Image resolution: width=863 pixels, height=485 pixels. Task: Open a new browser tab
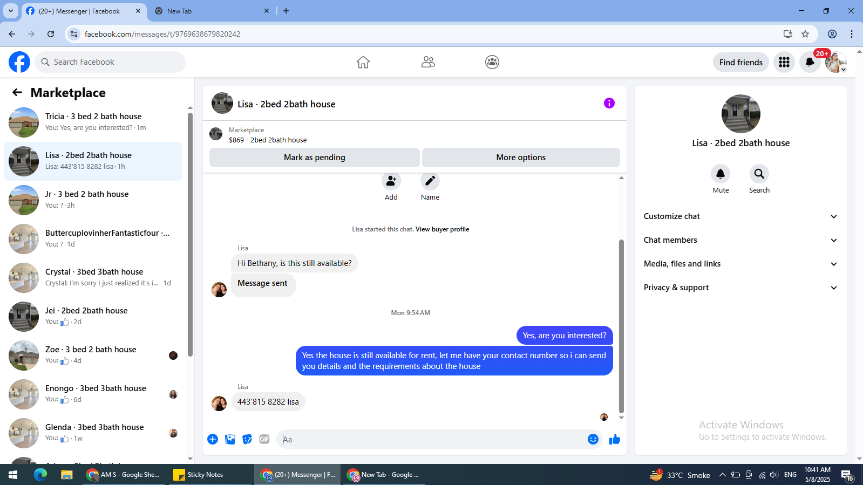tap(286, 11)
